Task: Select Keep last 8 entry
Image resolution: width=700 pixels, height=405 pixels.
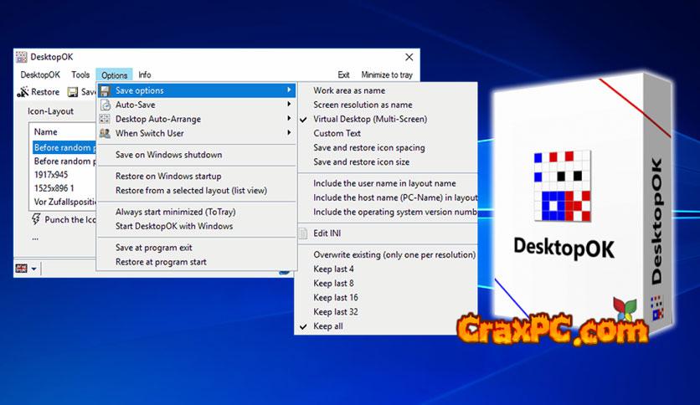Action: 333,283
